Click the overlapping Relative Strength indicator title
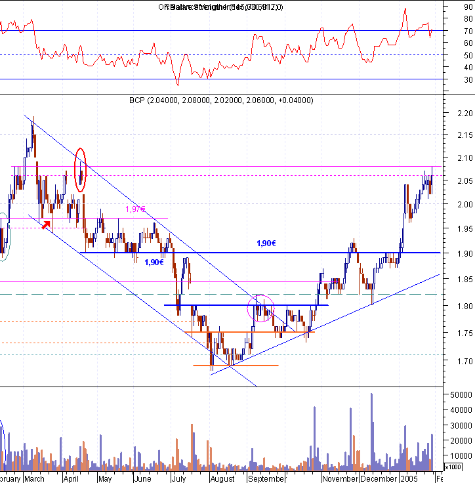This screenshot has height=483, width=475. click(x=220, y=7)
